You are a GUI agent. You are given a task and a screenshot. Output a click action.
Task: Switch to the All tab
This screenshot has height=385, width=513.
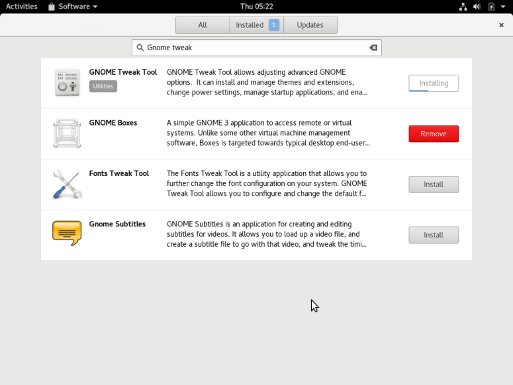(x=203, y=25)
